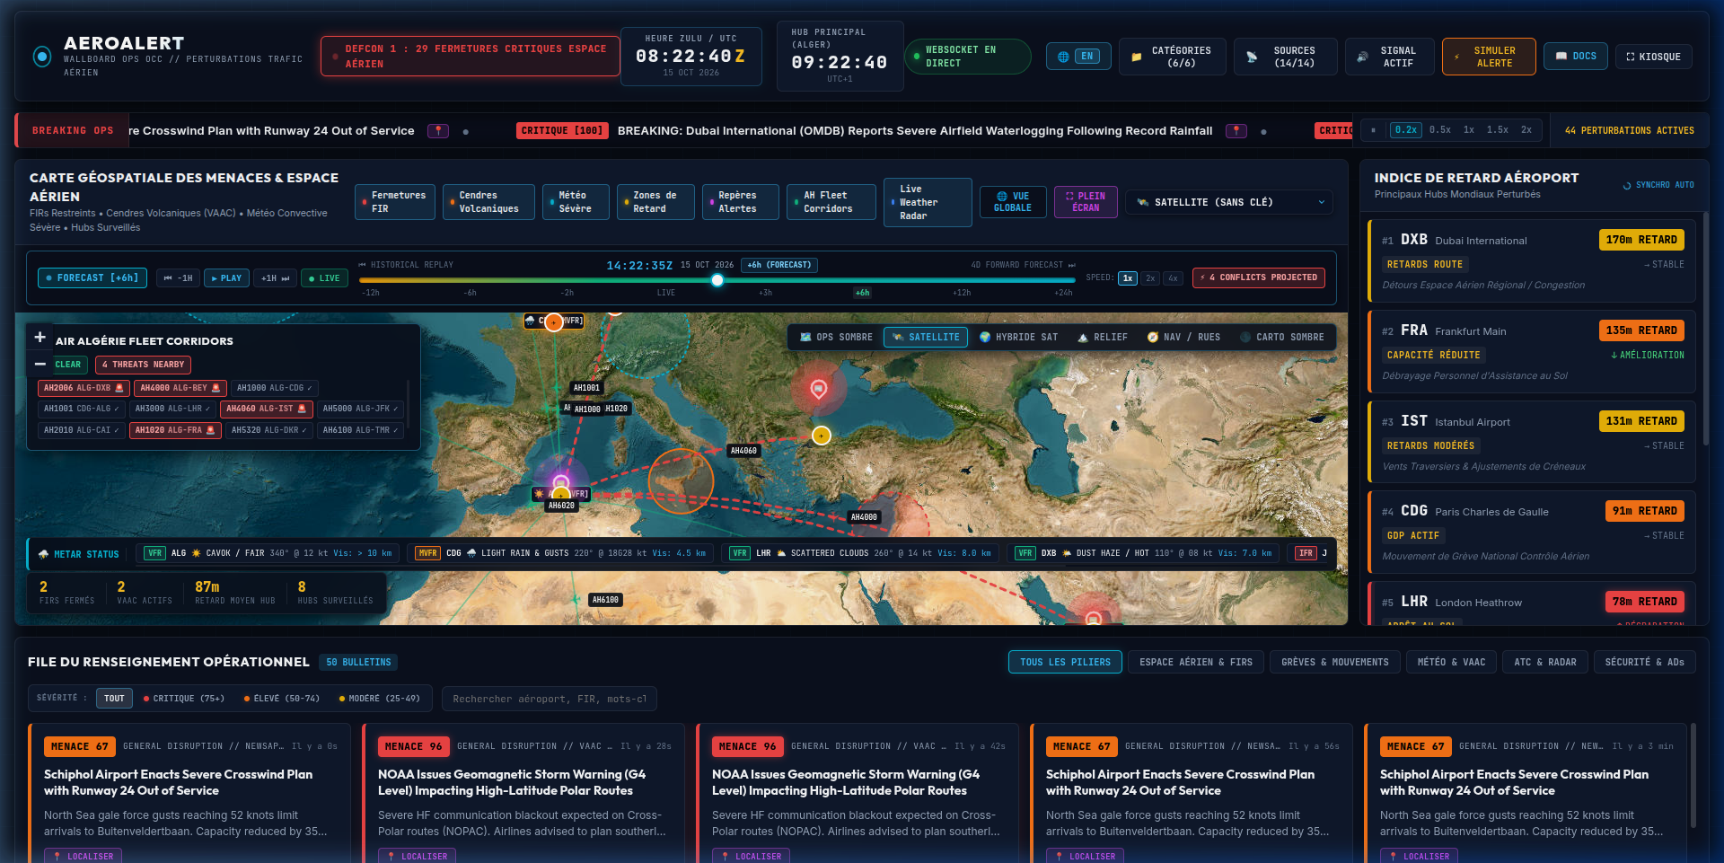Switch to Relief map style
The image size is (1724, 863).
click(1103, 338)
